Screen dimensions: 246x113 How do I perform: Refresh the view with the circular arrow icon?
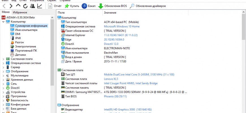pos(25,6)
